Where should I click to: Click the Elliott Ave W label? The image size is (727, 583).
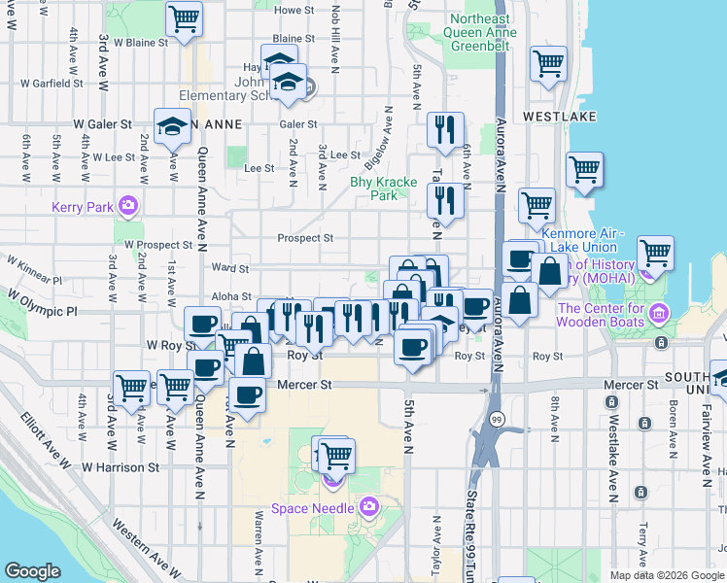click(x=46, y=440)
